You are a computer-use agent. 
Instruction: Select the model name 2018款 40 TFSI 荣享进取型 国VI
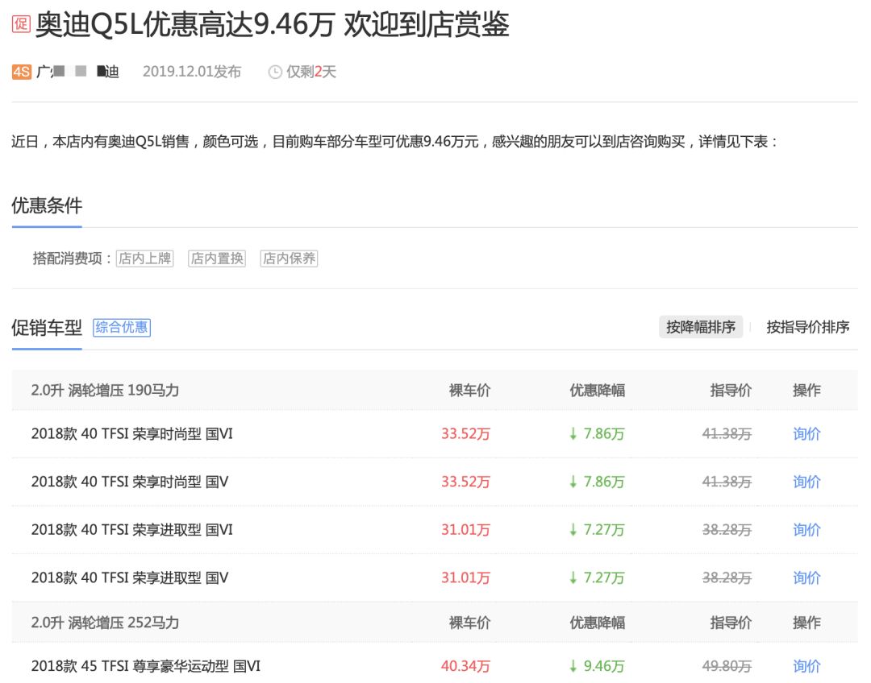pos(131,530)
